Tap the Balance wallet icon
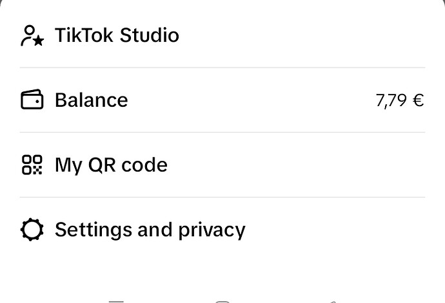 (32, 100)
